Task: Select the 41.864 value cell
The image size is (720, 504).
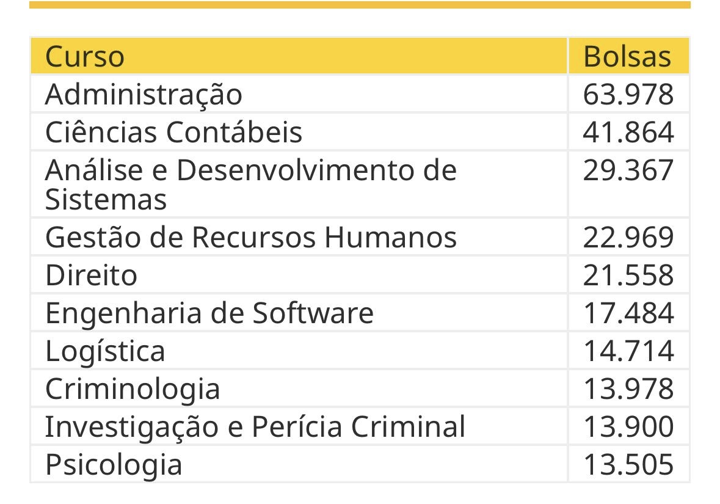Action: [x=628, y=133]
